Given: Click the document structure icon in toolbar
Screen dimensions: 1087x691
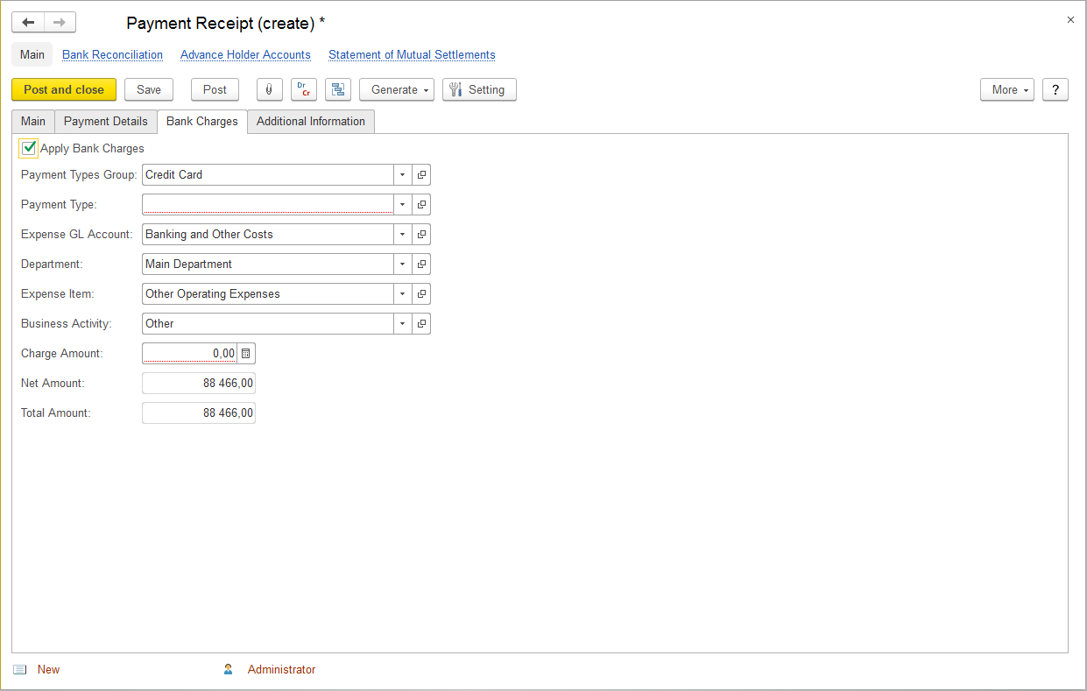Looking at the screenshot, I should pyautogui.click(x=338, y=89).
